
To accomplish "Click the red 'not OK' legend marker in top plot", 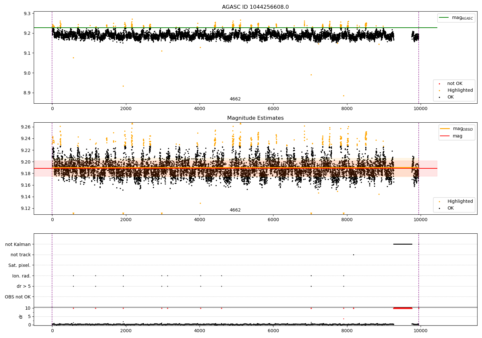I will 439,84.
